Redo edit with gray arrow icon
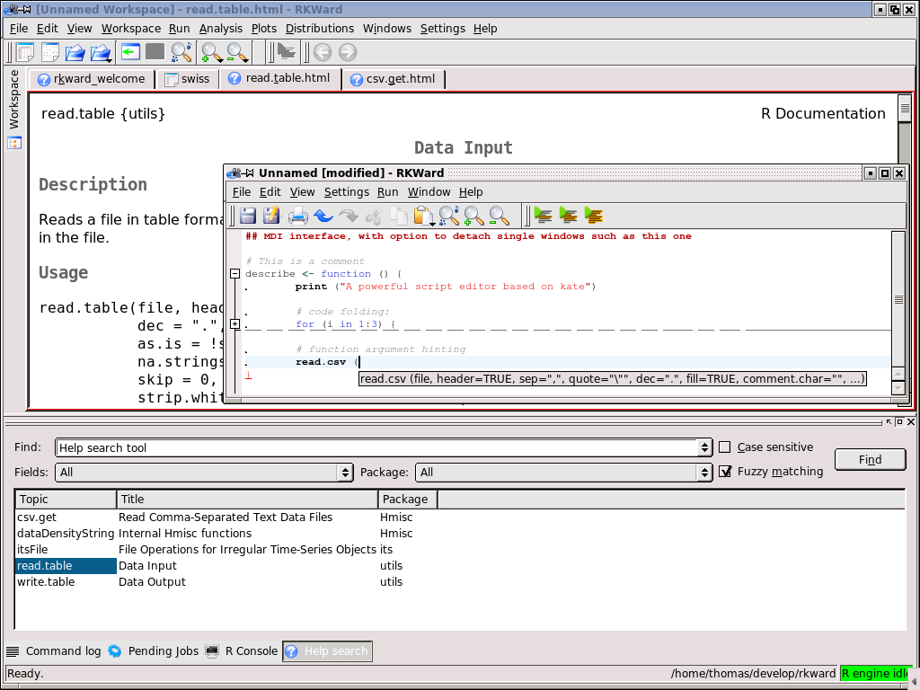 point(349,216)
